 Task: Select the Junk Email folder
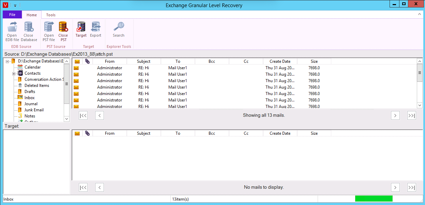(34, 110)
